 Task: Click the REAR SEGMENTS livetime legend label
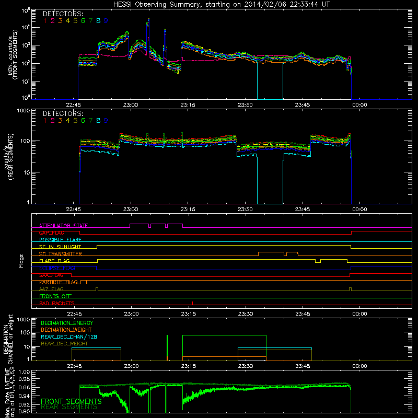click(x=69, y=407)
